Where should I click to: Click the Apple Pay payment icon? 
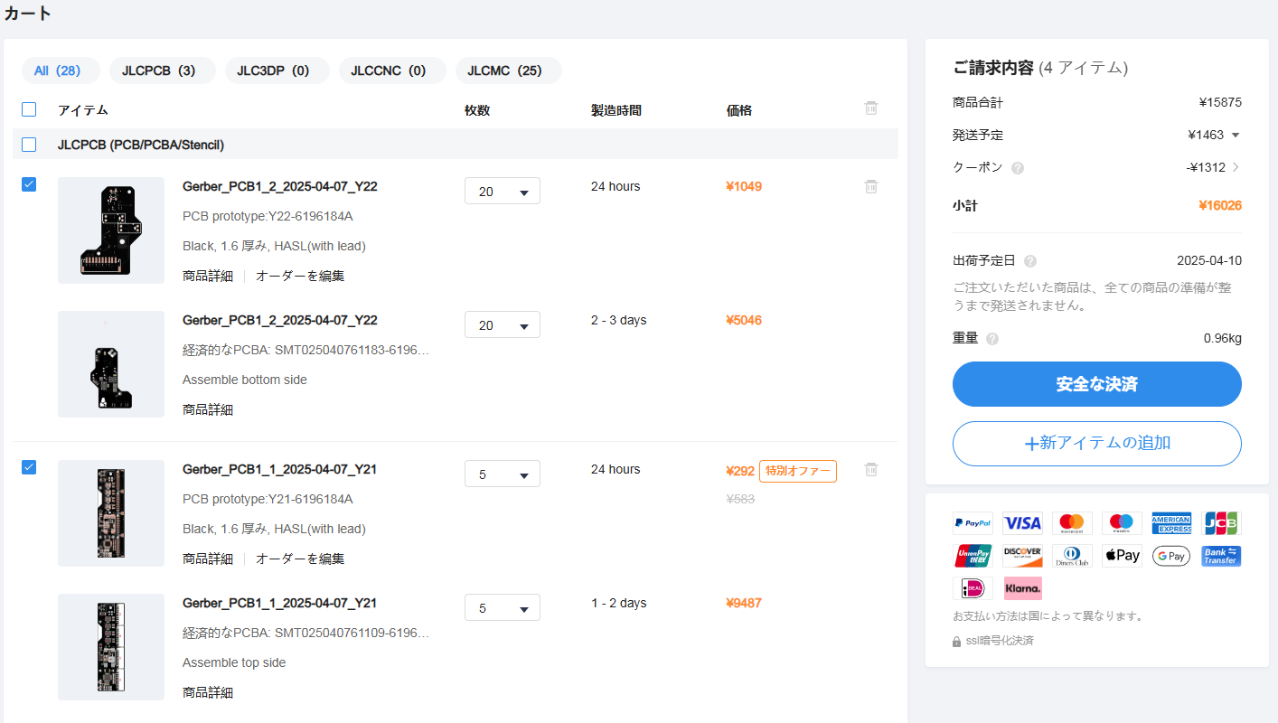pos(1122,556)
